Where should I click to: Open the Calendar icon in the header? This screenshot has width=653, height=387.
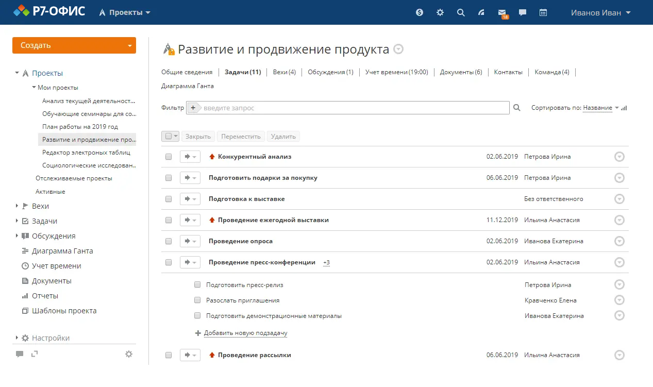pos(543,12)
